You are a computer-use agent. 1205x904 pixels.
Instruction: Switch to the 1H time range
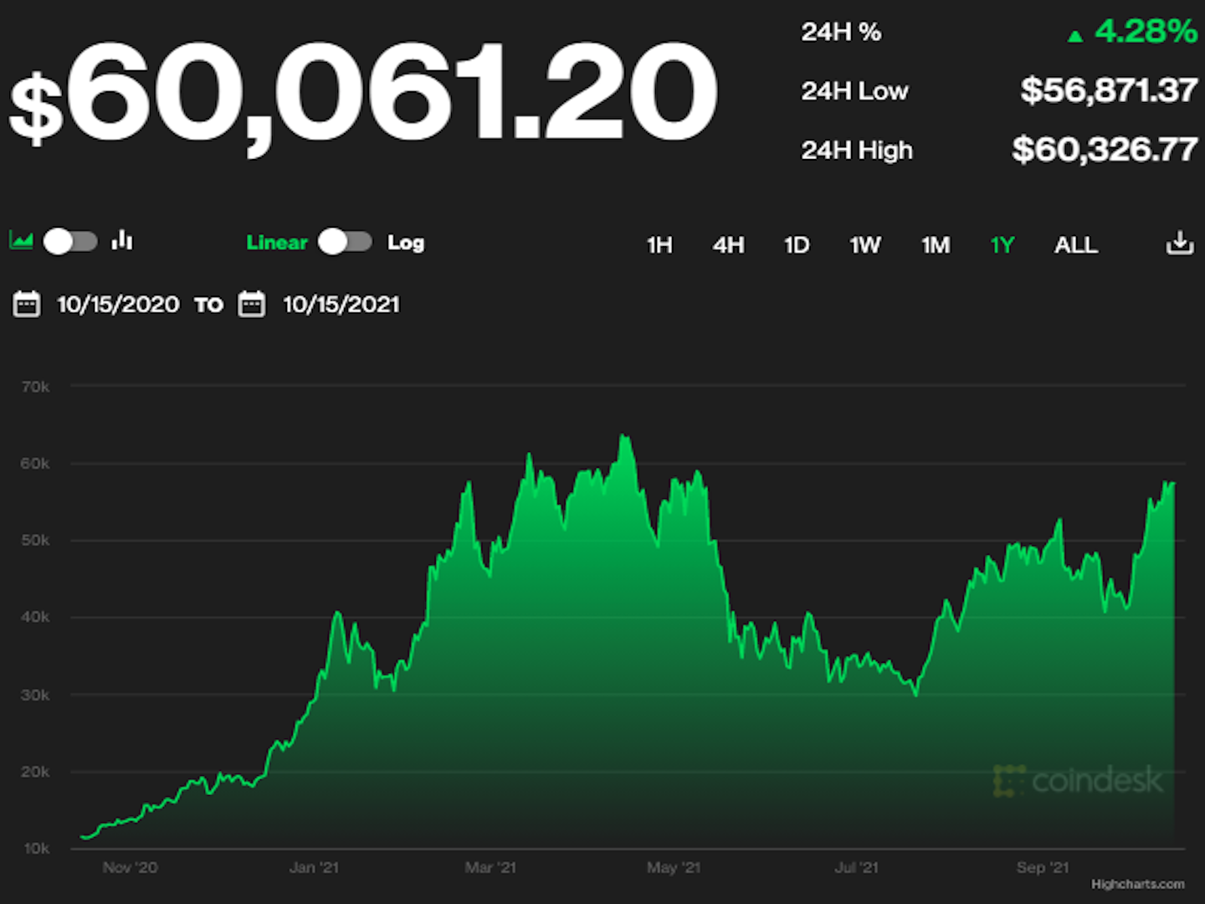point(659,245)
